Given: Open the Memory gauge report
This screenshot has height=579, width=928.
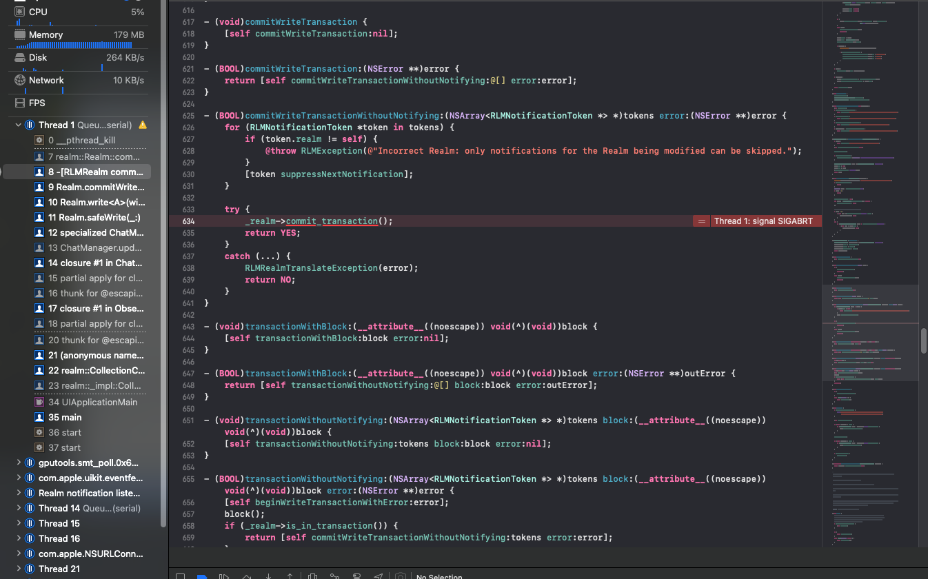Looking at the screenshot, I should [x=79, y=38].
